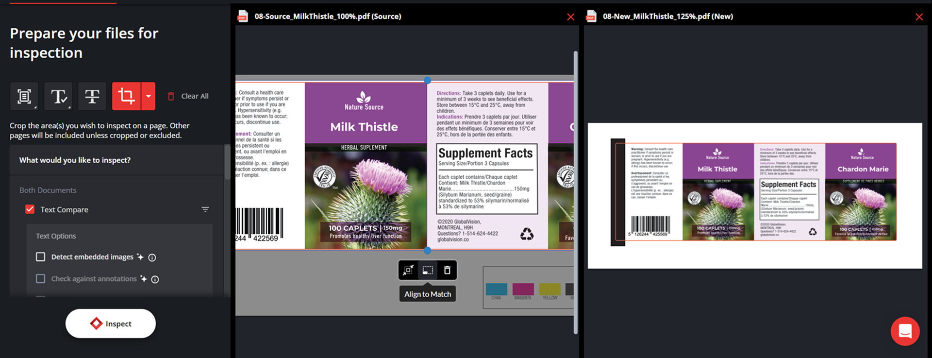This screenshot has height=358, width=932.
Task: Enable Check against annotations checkbox
Action: [41, 279]
